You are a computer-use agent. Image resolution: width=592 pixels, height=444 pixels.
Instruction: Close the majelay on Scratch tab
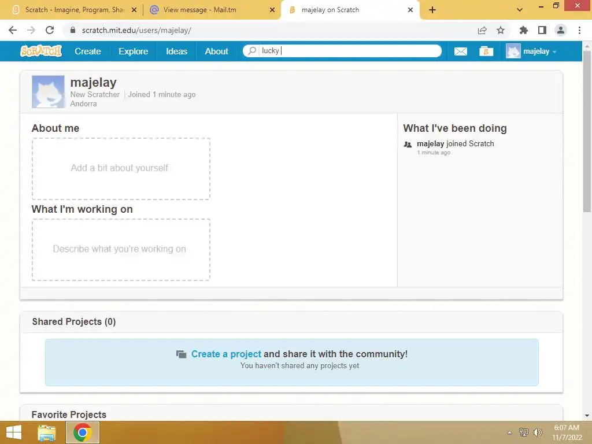(x=410, y=10)
